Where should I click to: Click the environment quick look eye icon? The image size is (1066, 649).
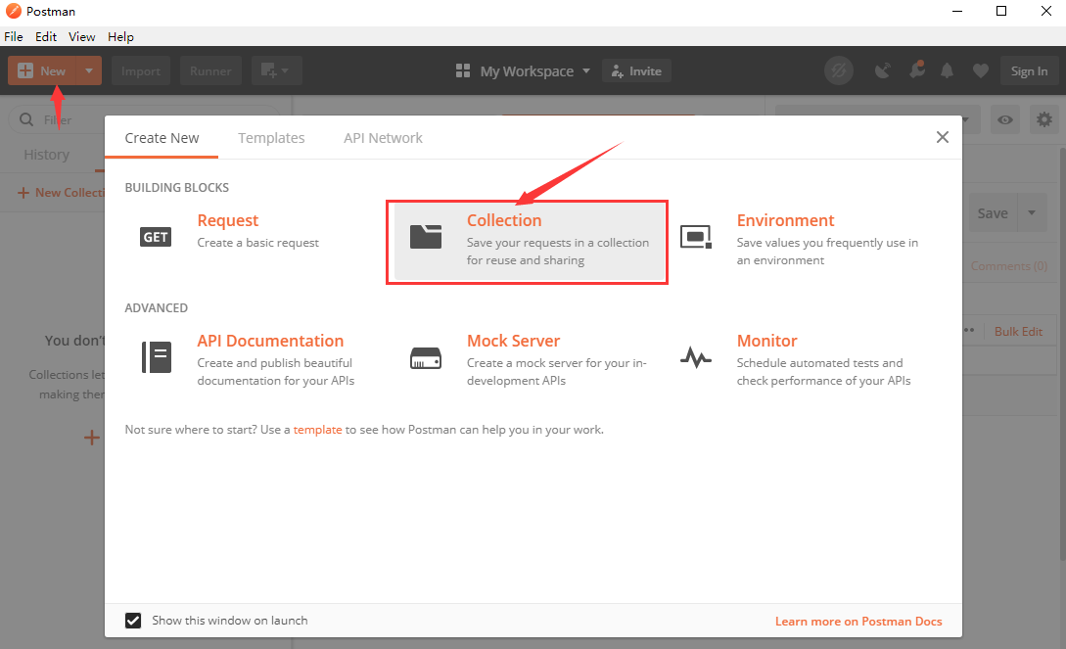(x=1005, y=119)
